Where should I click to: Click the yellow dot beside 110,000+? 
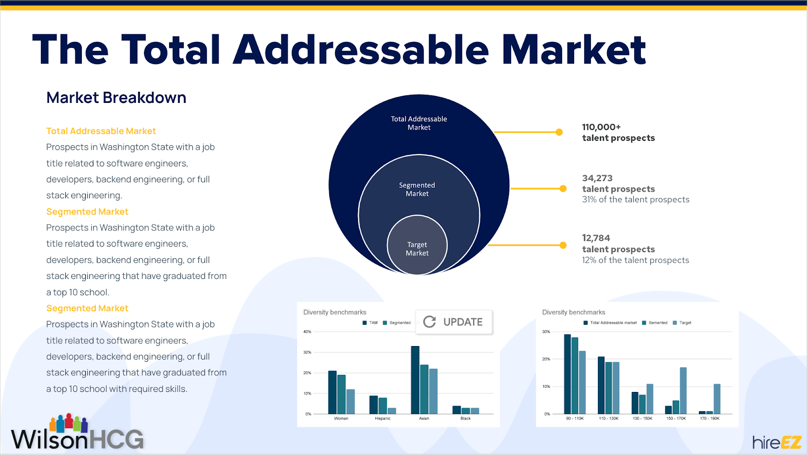(x=559, y=132)
